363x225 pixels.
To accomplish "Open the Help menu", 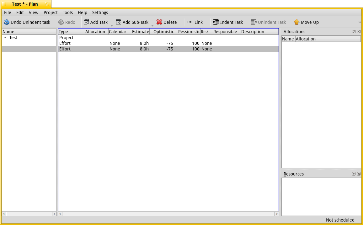I will click(x=83, y=13).
